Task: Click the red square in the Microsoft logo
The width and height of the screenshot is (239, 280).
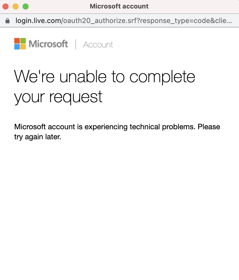Action: 17,40
